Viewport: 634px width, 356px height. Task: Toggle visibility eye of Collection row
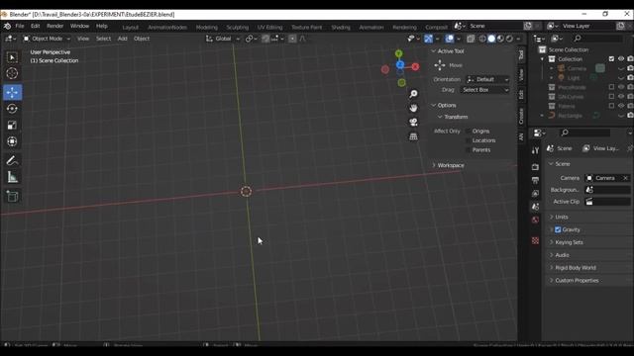pos(621,59)
